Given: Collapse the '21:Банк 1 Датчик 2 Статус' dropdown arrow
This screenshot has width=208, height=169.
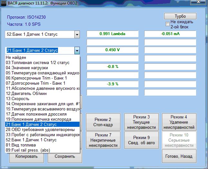Looking at the screenshot, I should click(77, 51).
